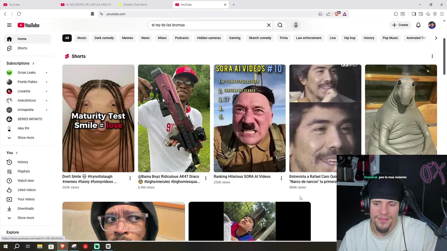Select the News filter chip

click(145, 38)
